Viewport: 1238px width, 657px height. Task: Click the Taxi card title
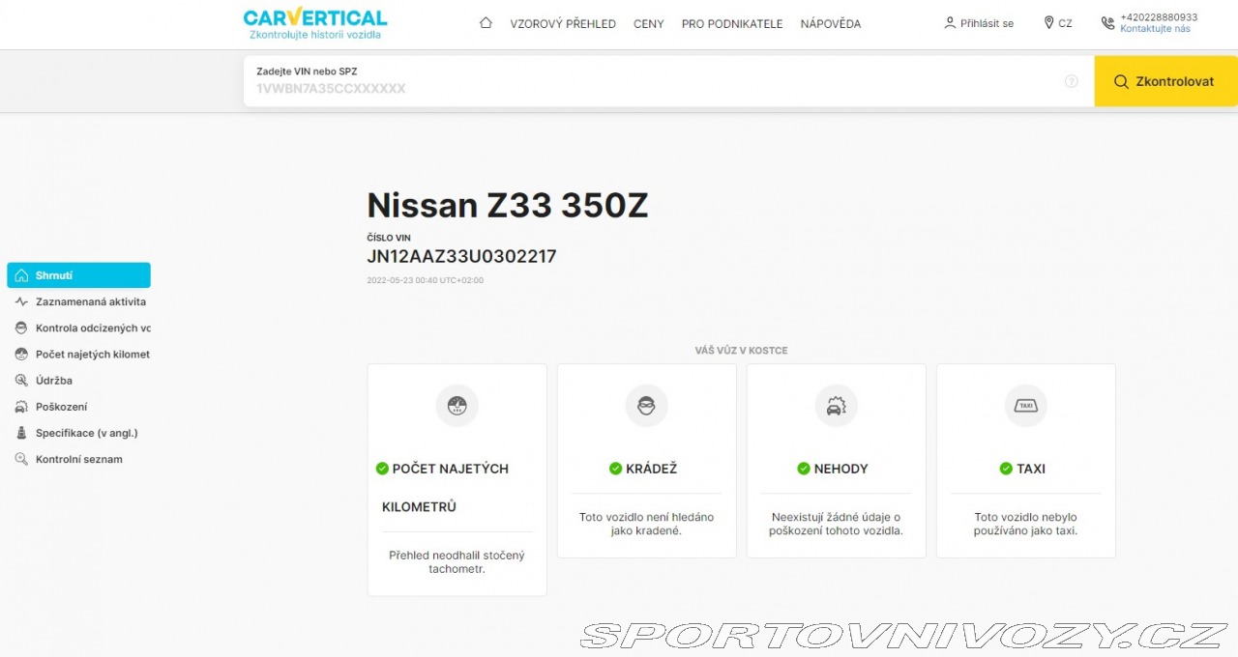click(1031, 469)
